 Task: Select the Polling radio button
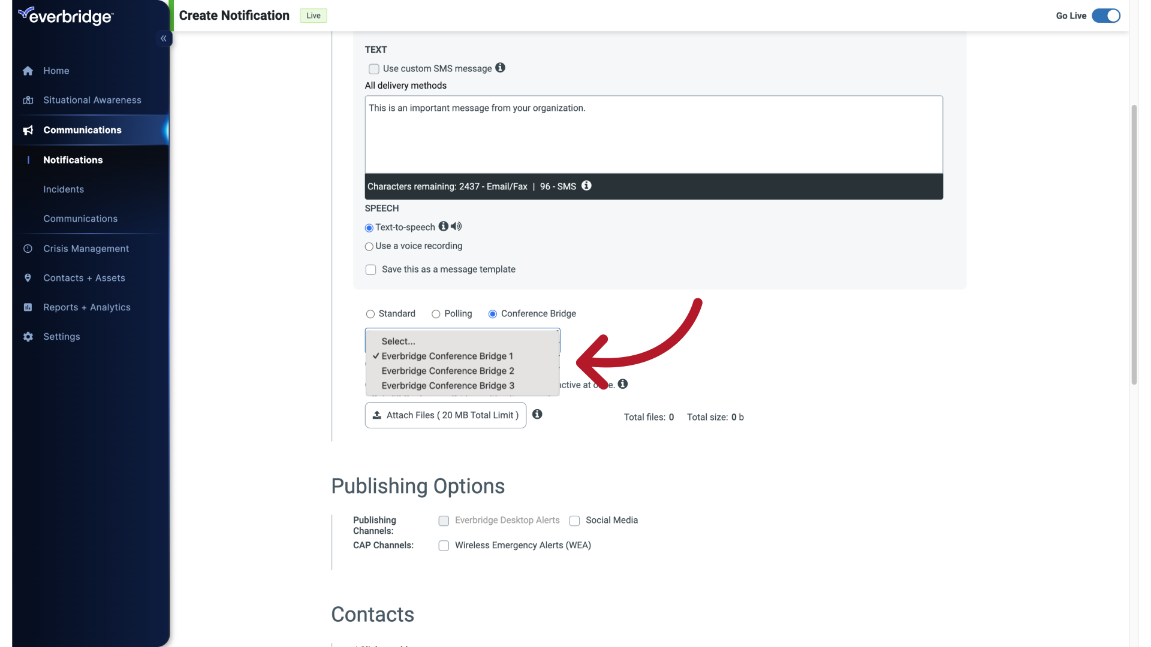[x=436, y=314]
